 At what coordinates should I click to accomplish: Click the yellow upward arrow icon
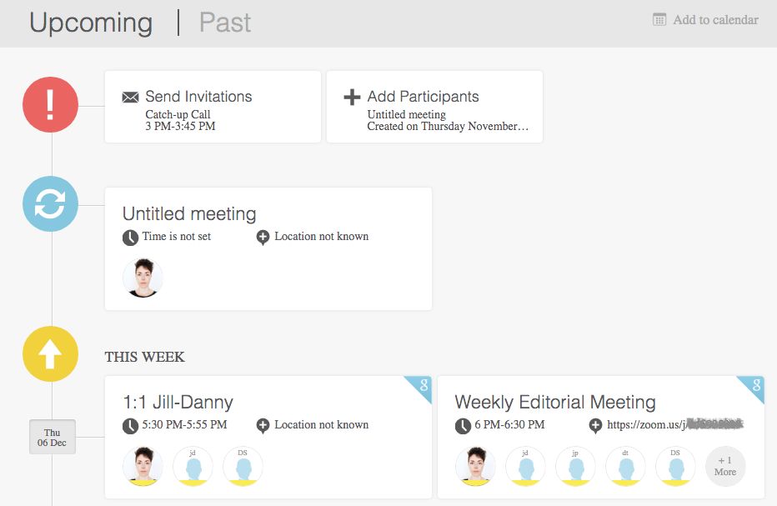(x=50, y=354)
